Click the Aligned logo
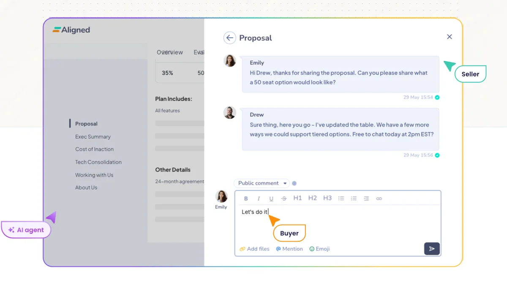Screen dimensions: 507x281 pyautogui.click(x=71, y=30)
